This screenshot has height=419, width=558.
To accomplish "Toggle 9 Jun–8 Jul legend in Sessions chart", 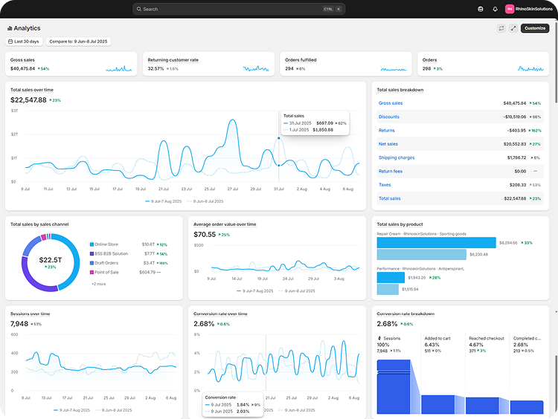I will click(114, 410).
